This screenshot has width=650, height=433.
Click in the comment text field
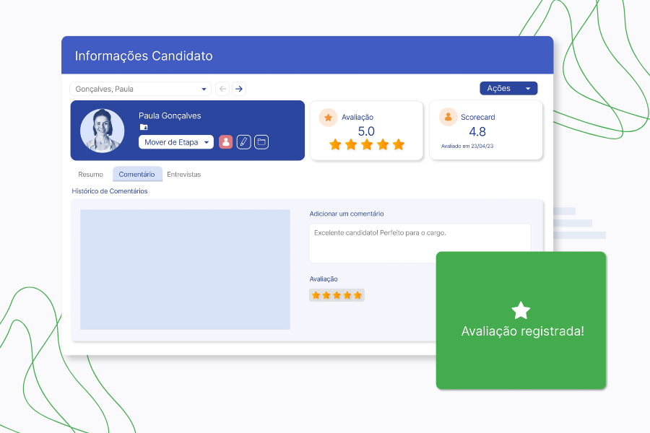click(420, 243)
